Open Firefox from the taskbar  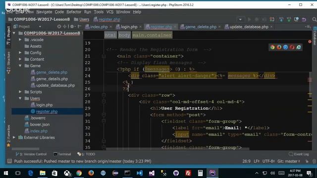pos(91,173)
